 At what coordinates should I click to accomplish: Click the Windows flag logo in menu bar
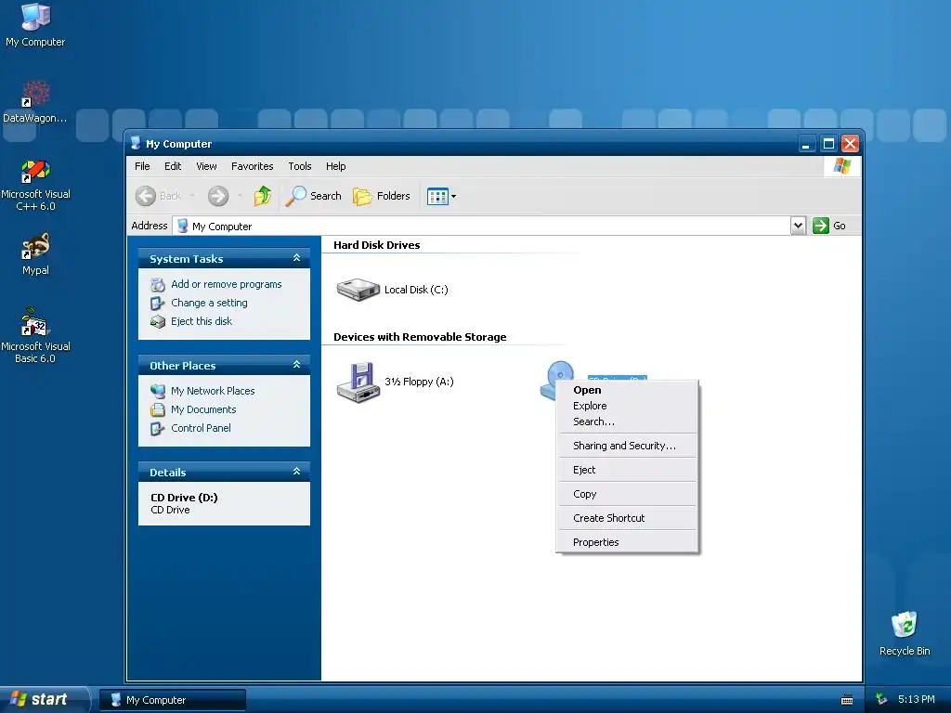[x=841, y=166]
